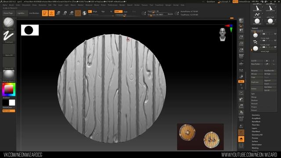Open the Preferences menu
This screenshot has height=158, width=281.
pos(112,5)
